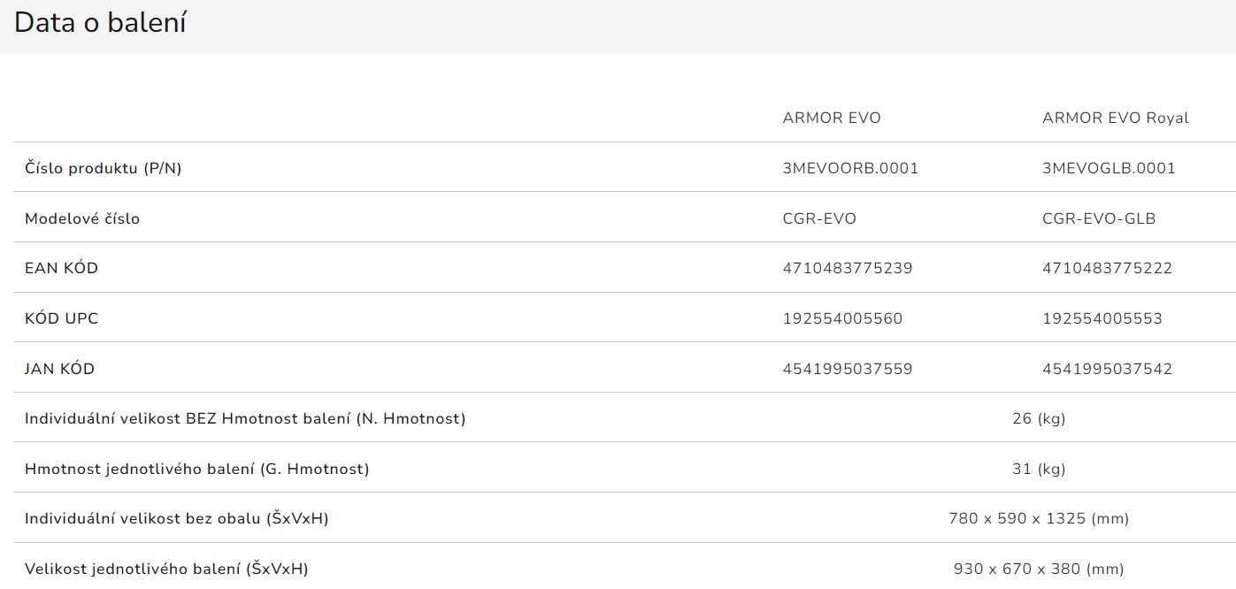Click the "Modelové číslo" row label
Image resolution: width=1236 pixels, height=589 pixels.
click(82, 218)
